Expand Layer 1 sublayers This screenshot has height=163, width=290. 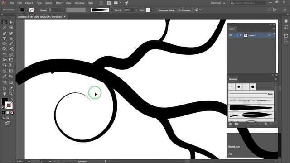[x=240, y=35]
